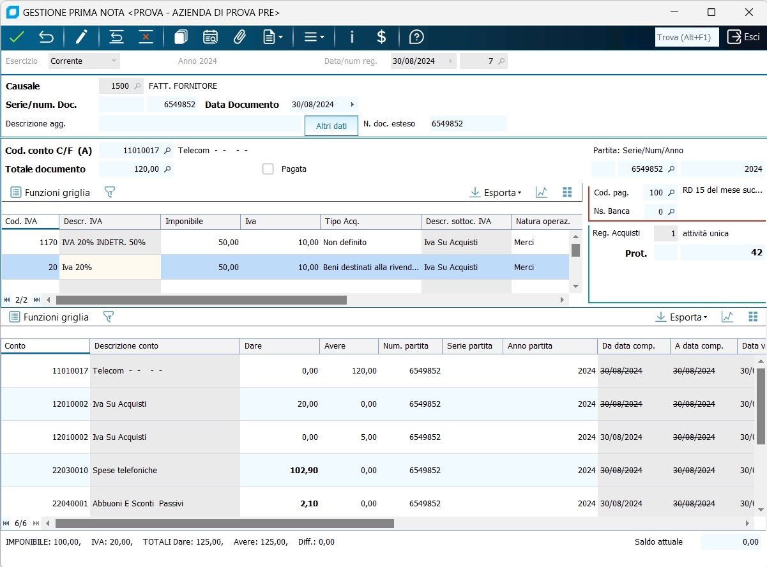Click the info 'i' toolbar icon
Image resolution: width=767 pixels, height=567 pixels.
(x=351, y=37)
